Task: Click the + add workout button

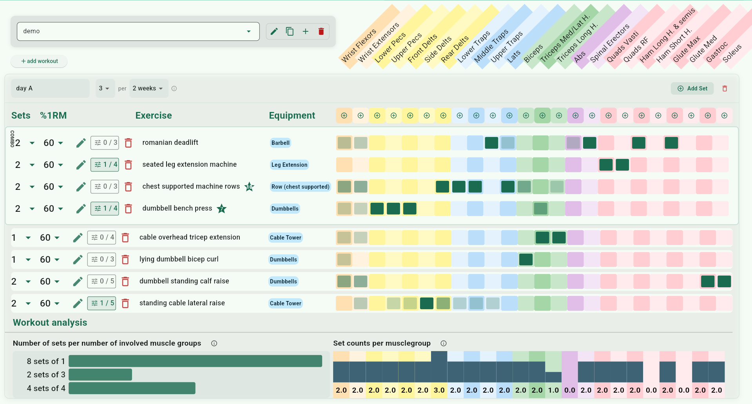Action: click(x=39, y=61)
